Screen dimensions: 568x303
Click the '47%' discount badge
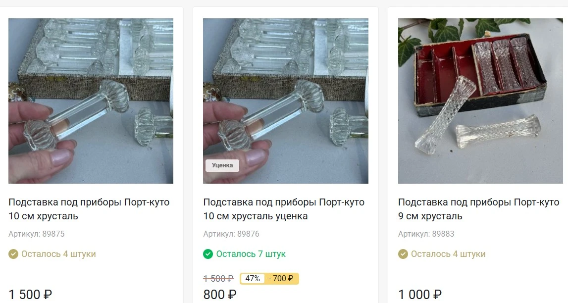click(252, 279)
